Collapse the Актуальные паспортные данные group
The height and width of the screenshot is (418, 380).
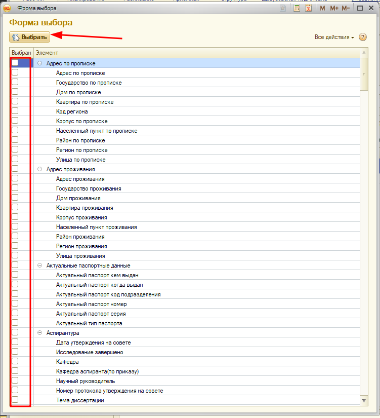[40, 265]
